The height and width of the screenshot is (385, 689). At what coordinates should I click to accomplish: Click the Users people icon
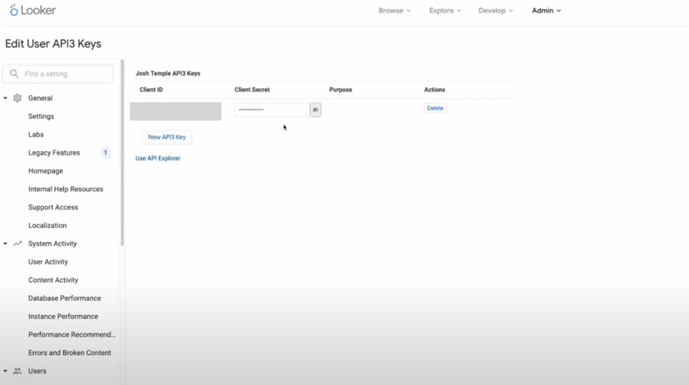[17, 371]
